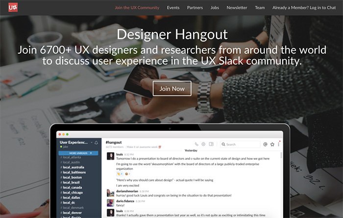
Task: Click the green online status dot by jake
Action: pyautogui.click(x=61, y=147)
